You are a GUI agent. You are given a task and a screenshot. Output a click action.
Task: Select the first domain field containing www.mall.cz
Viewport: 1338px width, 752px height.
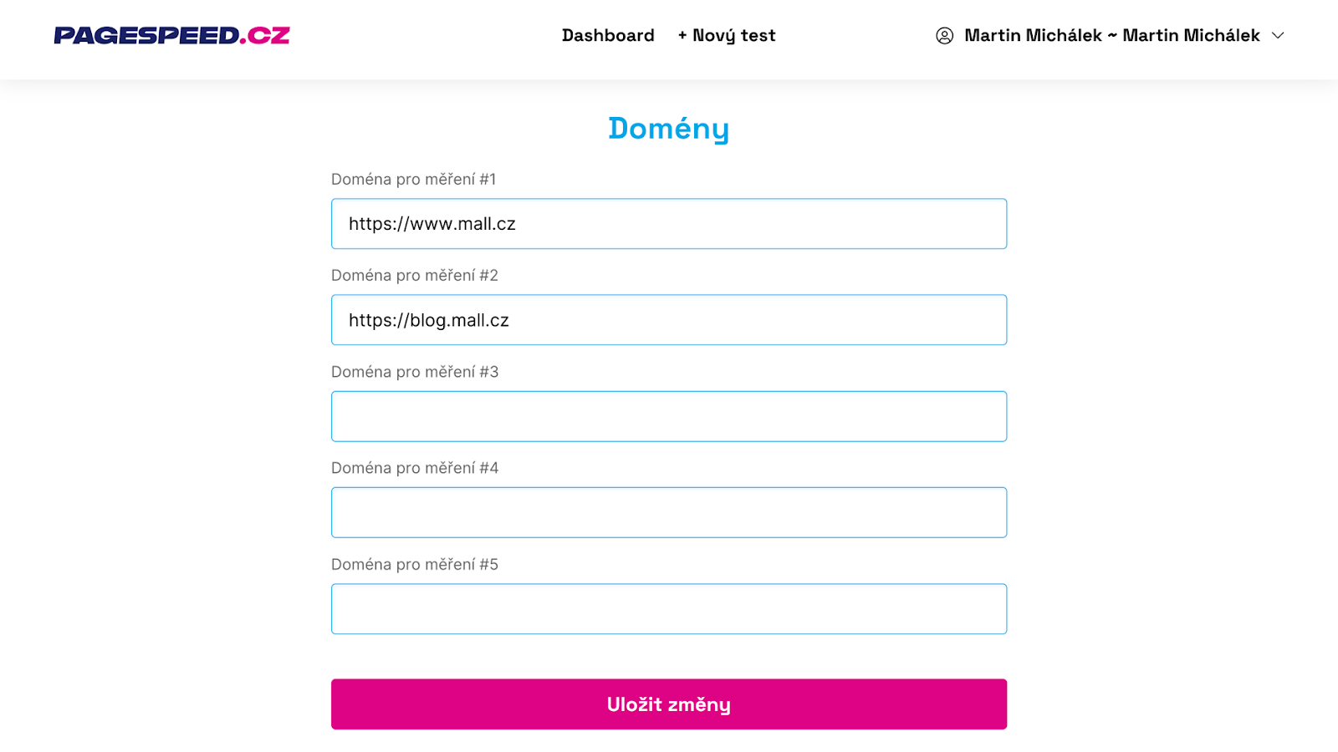[668, 223]
